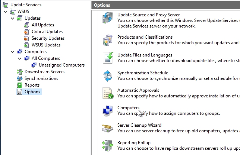Screen dimensions: 240x155
Task: Click the Products and Classifications icon
Action: pyautogui.click(x=108, y=40)
